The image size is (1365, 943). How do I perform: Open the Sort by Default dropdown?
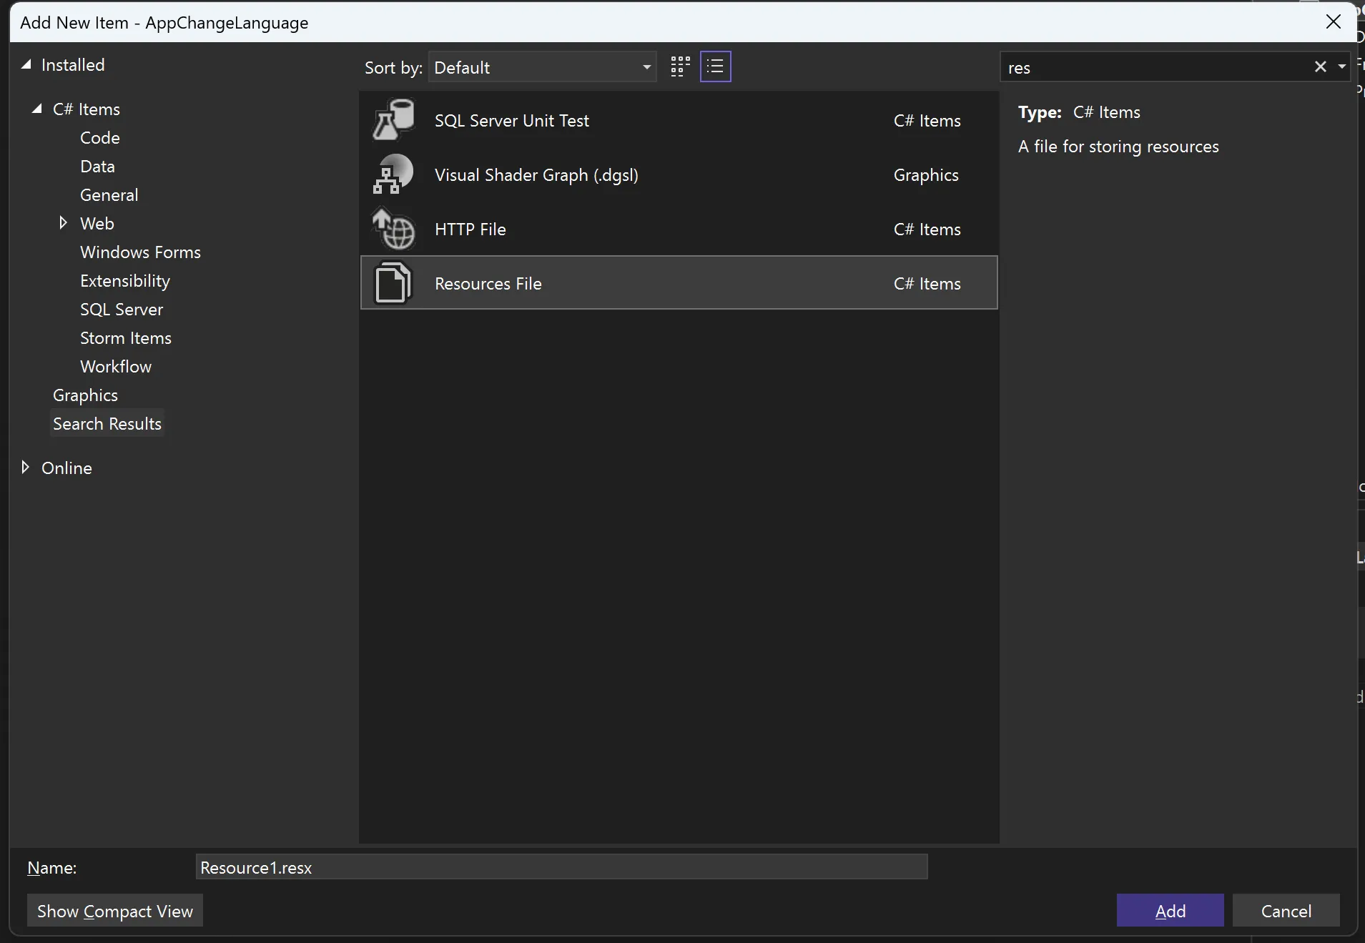click(543, 67)
